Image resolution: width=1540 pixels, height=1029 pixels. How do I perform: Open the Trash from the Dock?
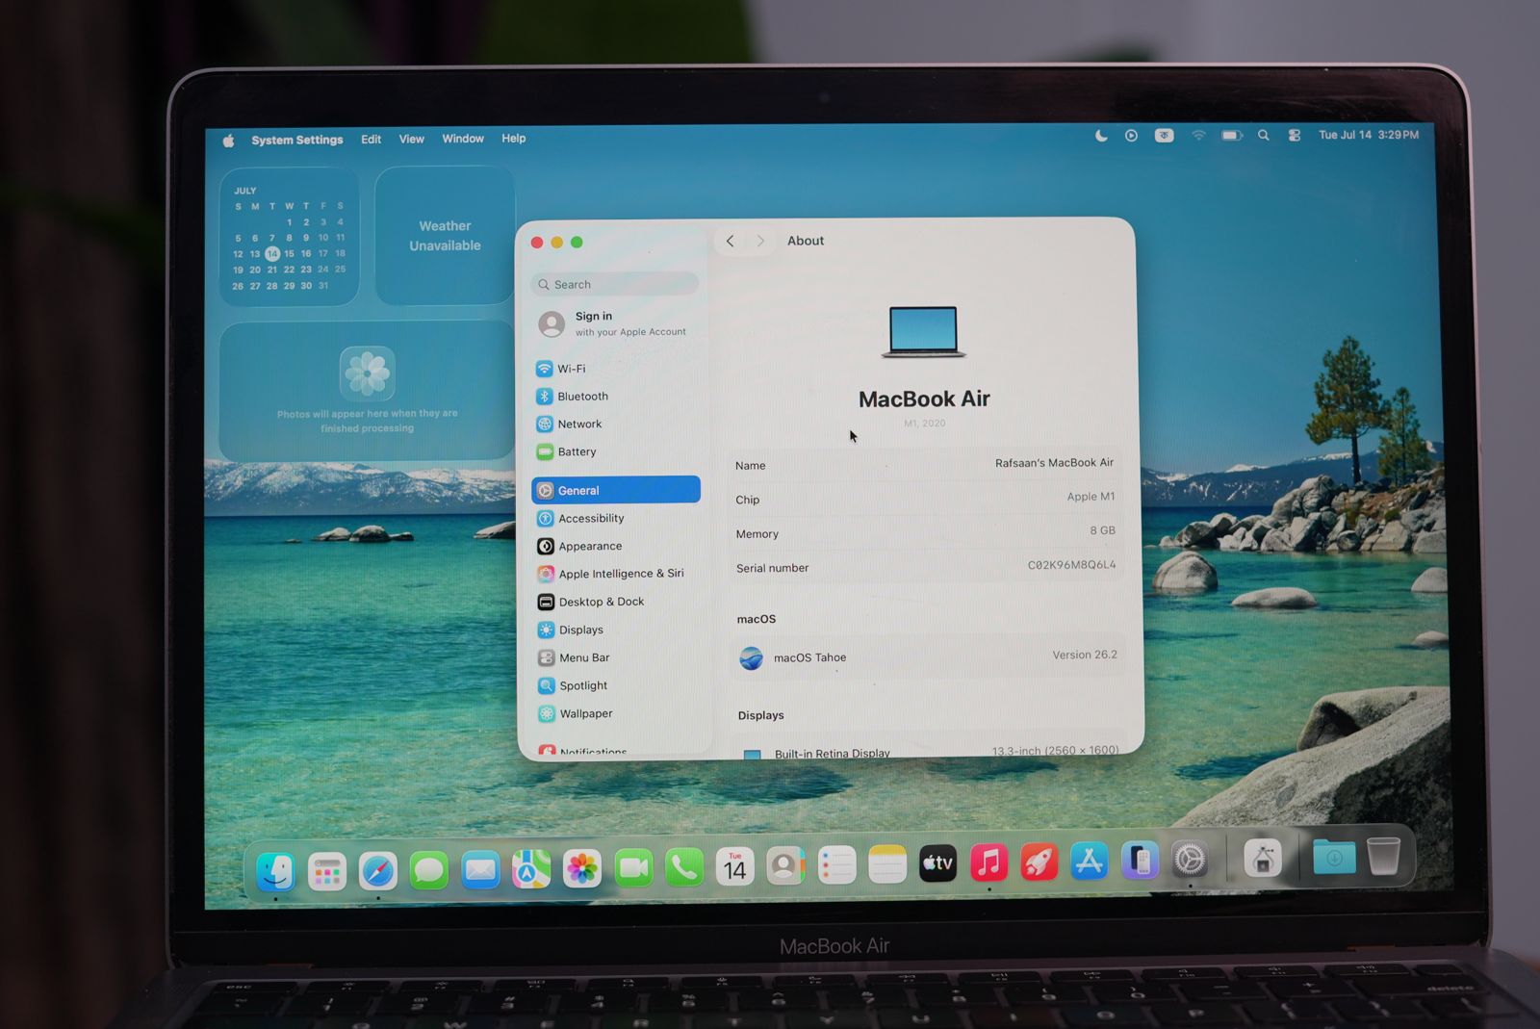pyautogui.click(x=1383, y=855)
